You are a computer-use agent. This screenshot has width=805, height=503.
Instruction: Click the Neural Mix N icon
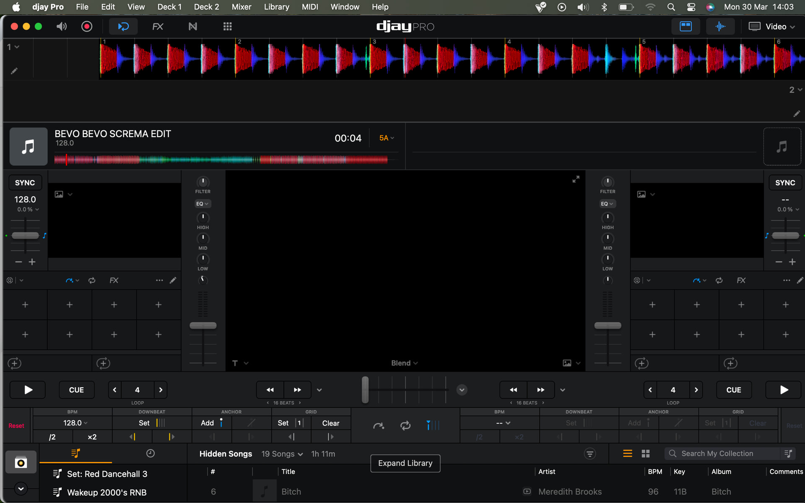pyautogui.click(x=192, y=26)
